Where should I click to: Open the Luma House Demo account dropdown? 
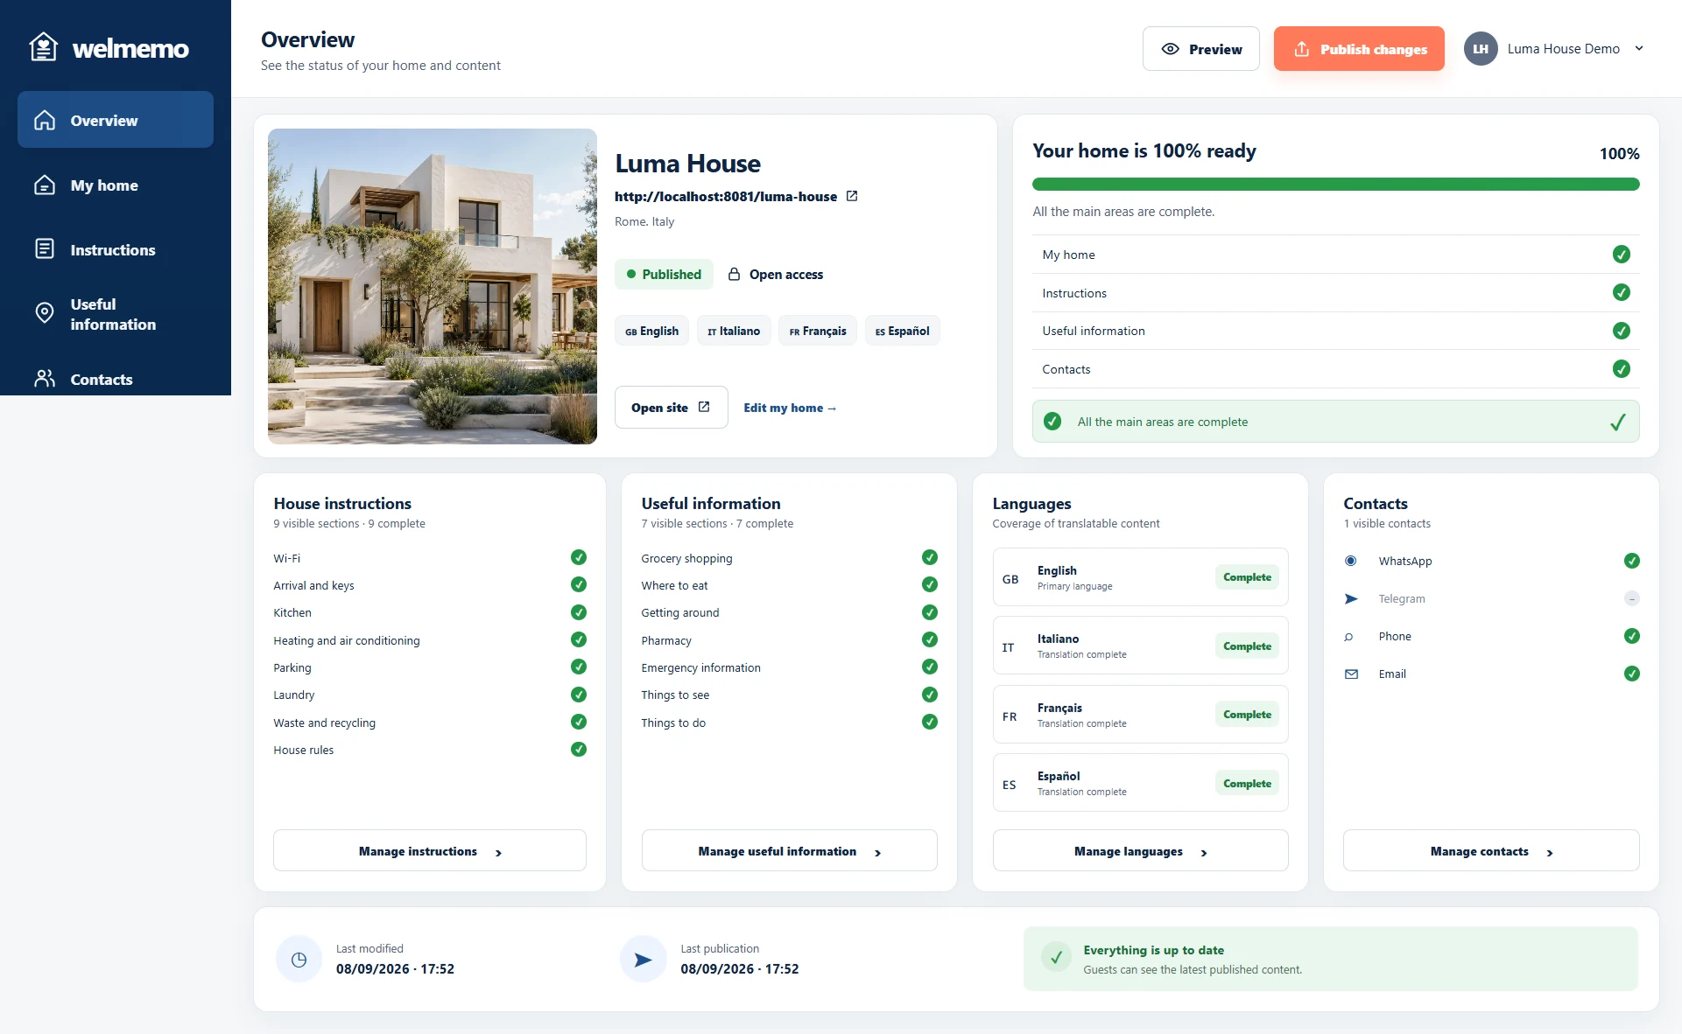(x=1554, y=49)
